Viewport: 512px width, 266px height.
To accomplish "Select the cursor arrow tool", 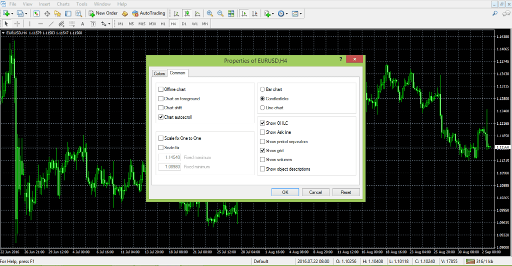I will 6,23.
